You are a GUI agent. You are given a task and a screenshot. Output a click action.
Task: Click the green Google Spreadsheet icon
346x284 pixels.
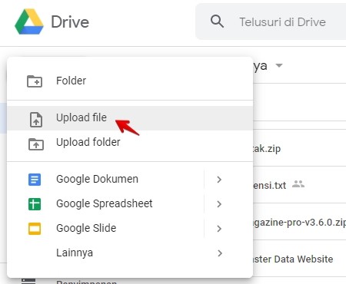coord(35,204)
